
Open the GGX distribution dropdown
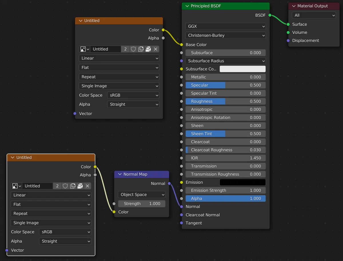coord(226,26)
